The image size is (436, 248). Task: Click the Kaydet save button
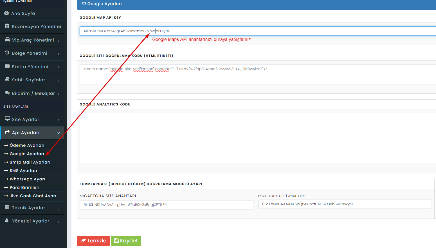(x=126, y=241)
